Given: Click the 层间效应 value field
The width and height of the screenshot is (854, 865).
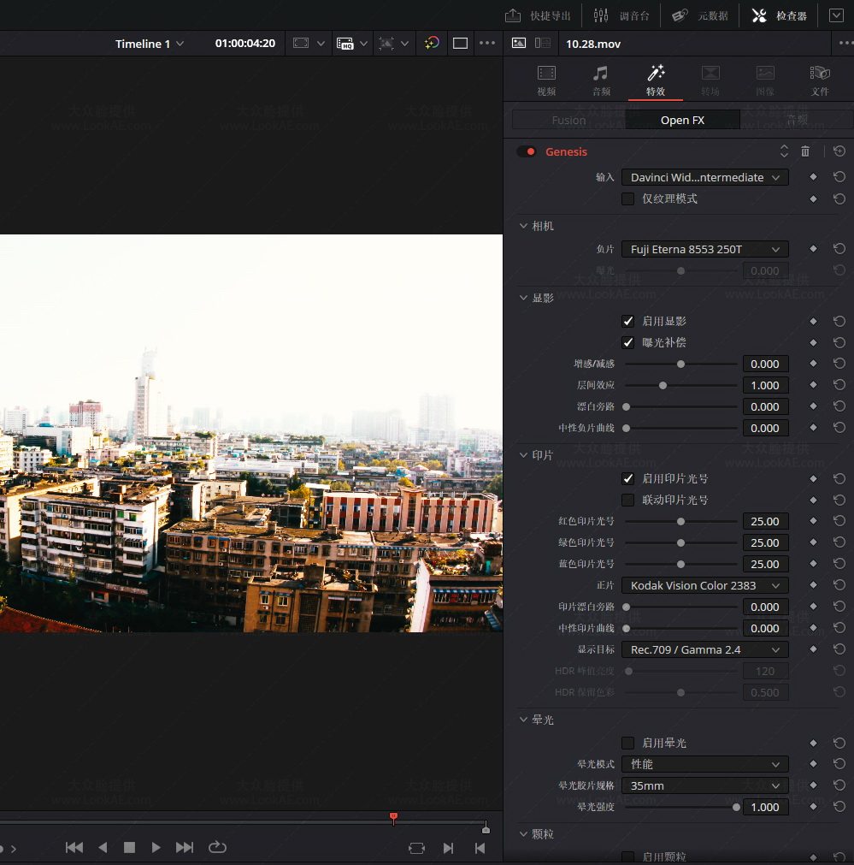Looking at the screenshot, I should [x=765, y=386].
